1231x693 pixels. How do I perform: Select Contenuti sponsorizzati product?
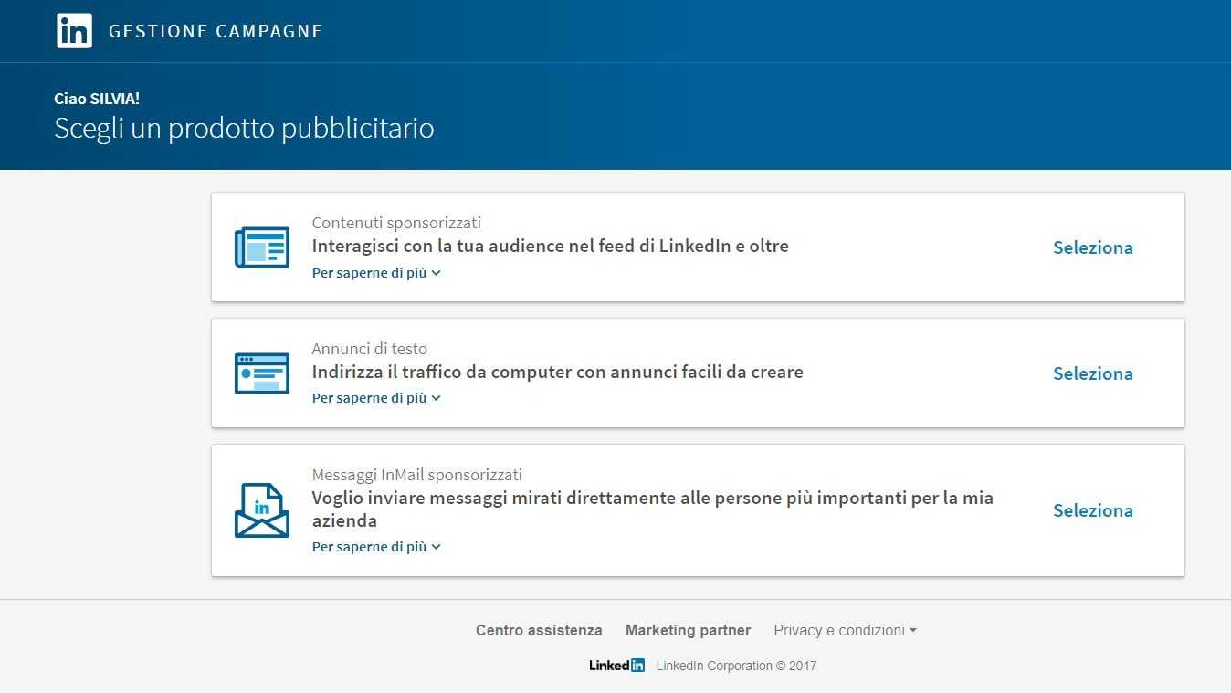point(1093,247)
